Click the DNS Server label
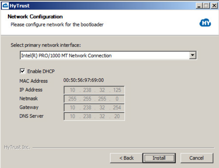Screen dimensions: 219x168 pos(32,116)
